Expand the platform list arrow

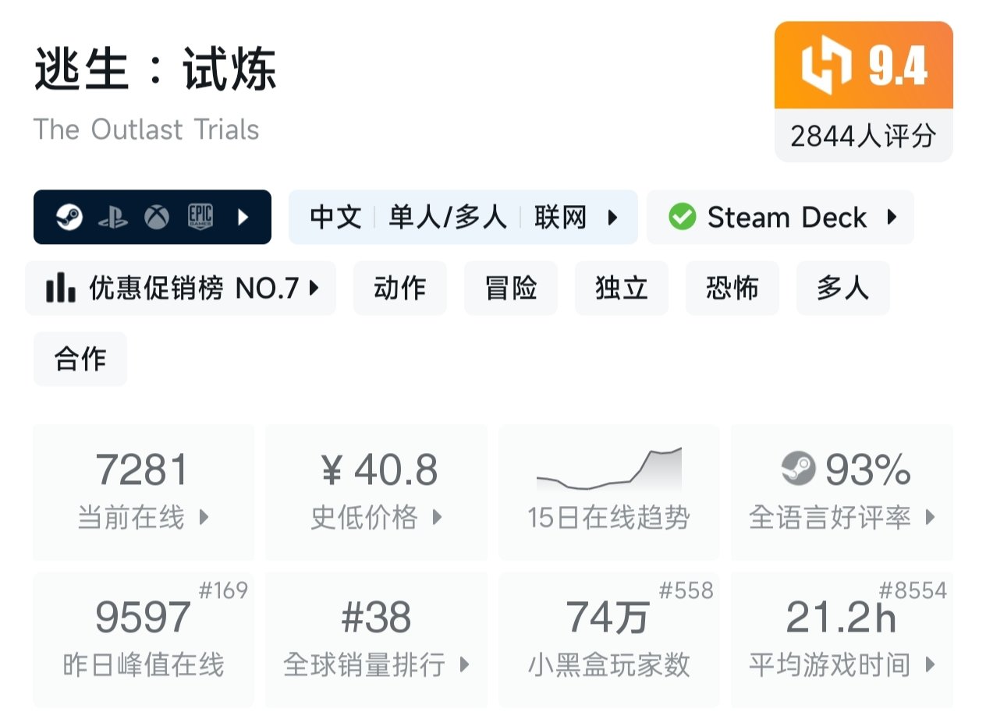point(243,218)
